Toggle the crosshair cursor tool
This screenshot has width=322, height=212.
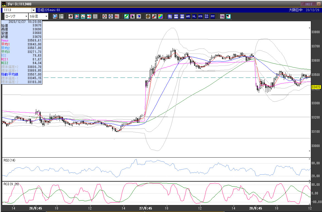tap(61, 16)
